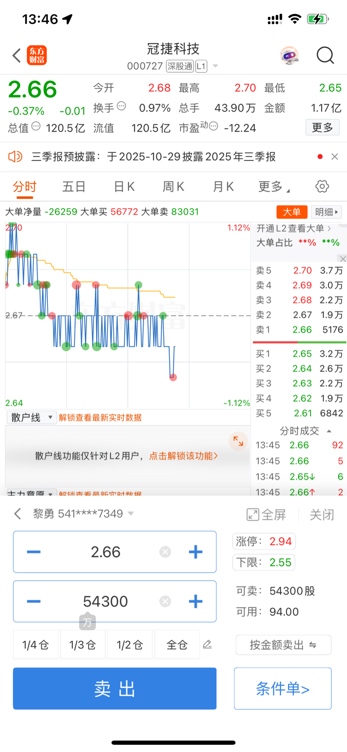The width and height of the screenshot is (347, 752).
Task: Open the 散户线 indicator dropdown
Action: coord(32,417)
